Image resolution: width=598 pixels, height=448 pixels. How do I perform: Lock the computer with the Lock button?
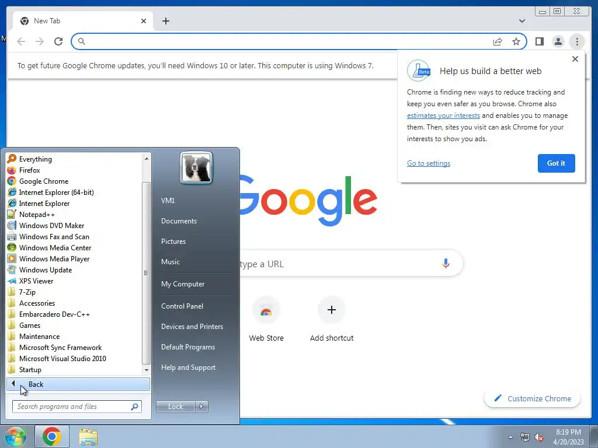[x=175, y=407]
